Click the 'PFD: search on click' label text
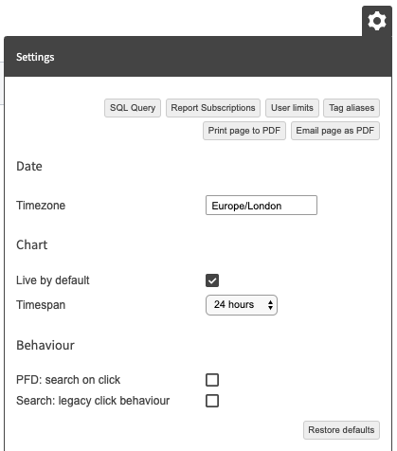 pyautogui.click(x=68, y=380)
